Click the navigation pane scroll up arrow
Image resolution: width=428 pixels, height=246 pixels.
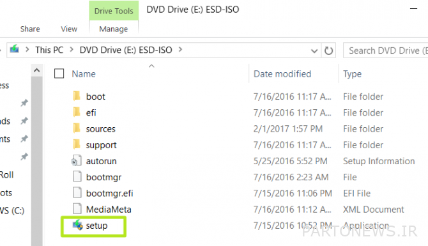37,70
